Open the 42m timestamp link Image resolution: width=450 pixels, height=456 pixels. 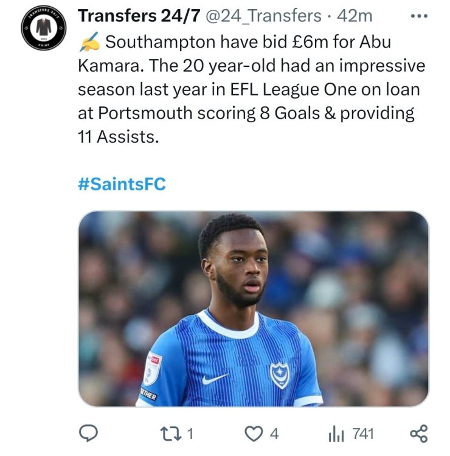coord(358,15)
